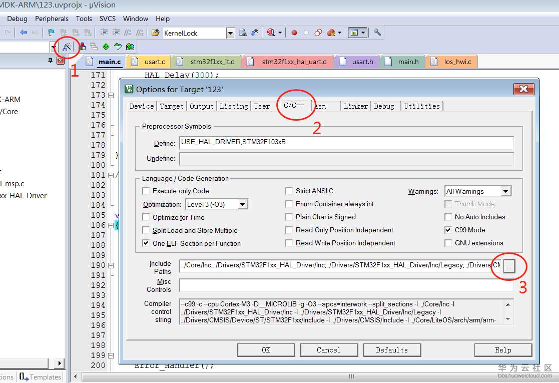Viewport: 559px width, 383px height.
Task: Uncheck One ELF Section per Function
Action: click(x=146, y=243)
